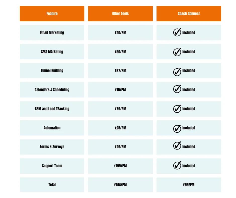Click the £199/PM Support Team price
236x198 pixels.
(x=120, y=166)
